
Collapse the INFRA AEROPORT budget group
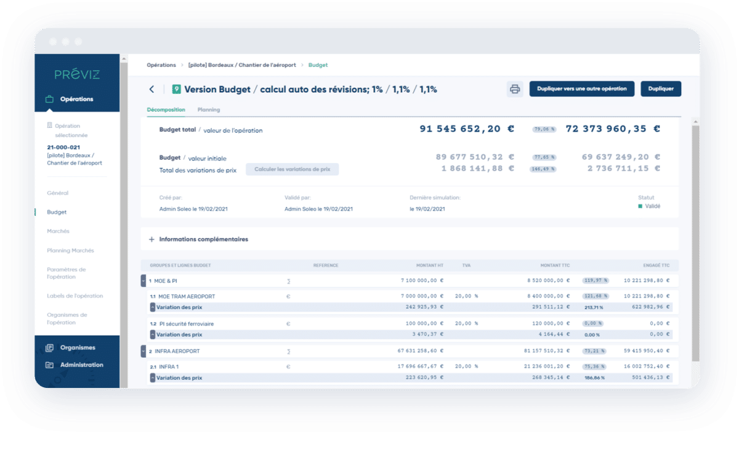click(x=143, y=351)
